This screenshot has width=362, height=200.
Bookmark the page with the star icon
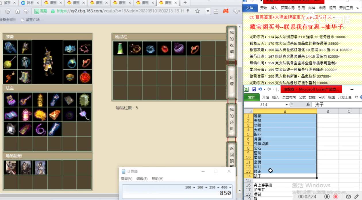[197, 11]
